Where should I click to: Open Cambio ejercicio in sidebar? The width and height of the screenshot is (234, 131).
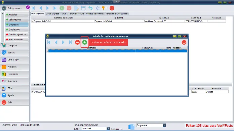pos(17,34)
